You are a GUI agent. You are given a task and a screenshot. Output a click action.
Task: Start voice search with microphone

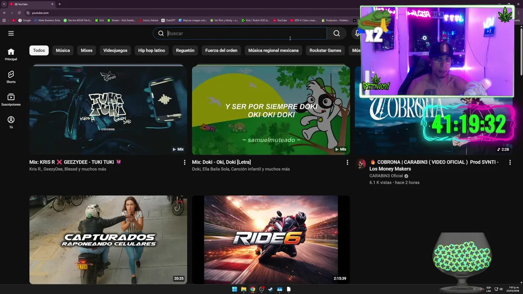point(357,33)
